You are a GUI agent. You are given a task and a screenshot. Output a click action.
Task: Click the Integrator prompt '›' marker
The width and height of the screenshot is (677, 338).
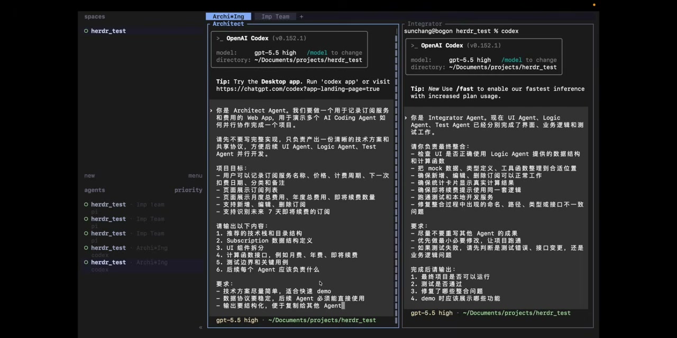(x=406, y=118)
